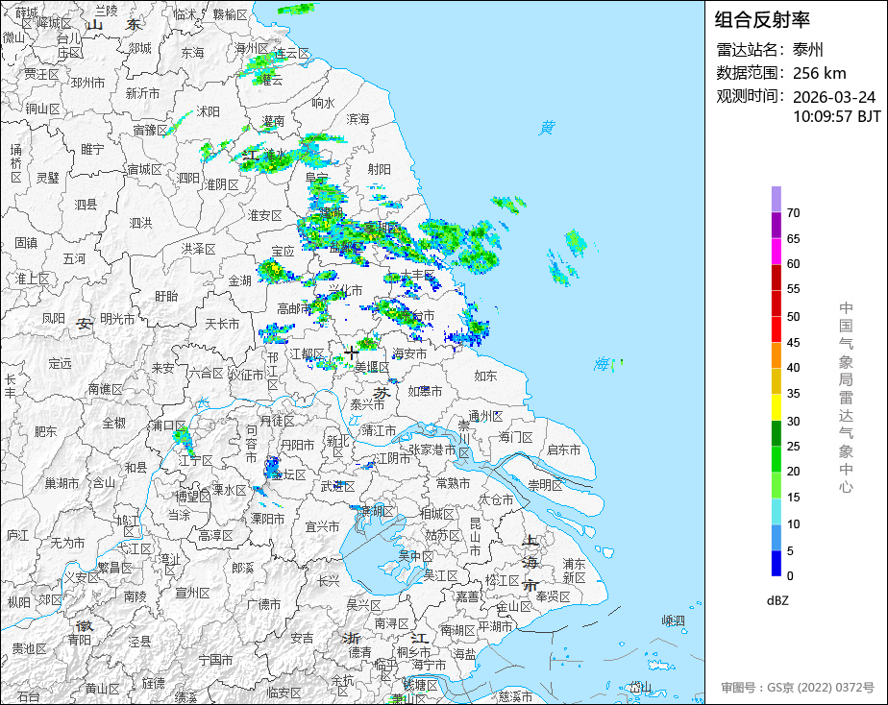Click the cyan swatch in the dBZ scale
This screenshot has height=705, width=888.
pos(776,512)
